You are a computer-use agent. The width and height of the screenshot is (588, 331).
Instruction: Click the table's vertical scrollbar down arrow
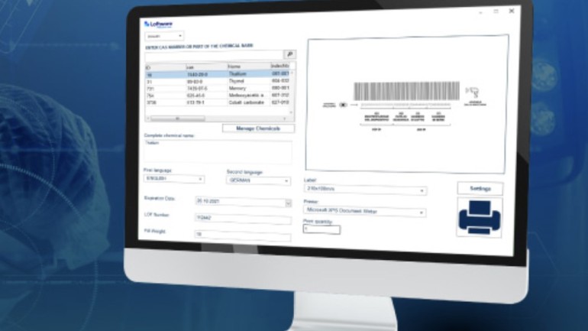[292, 112]
